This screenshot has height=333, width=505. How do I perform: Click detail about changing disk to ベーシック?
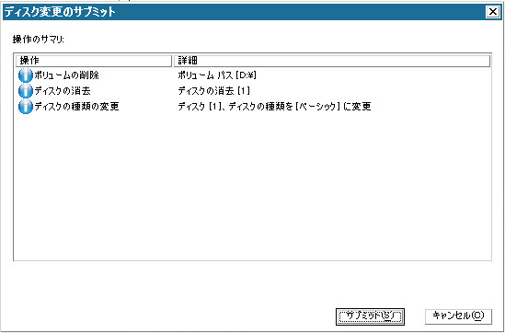pos(274,107)
